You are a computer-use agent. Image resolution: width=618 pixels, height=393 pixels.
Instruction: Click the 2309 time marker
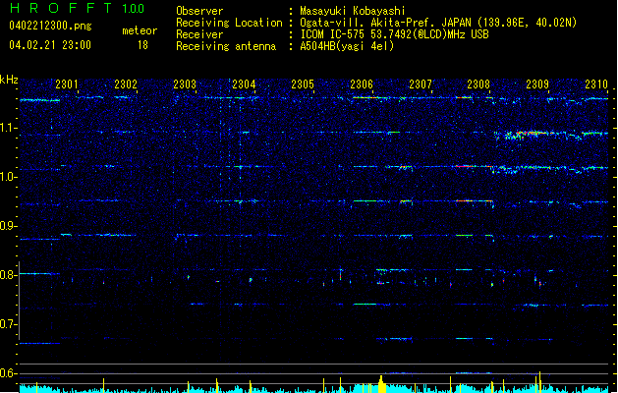pyautogui.click(x=537, y=84)
